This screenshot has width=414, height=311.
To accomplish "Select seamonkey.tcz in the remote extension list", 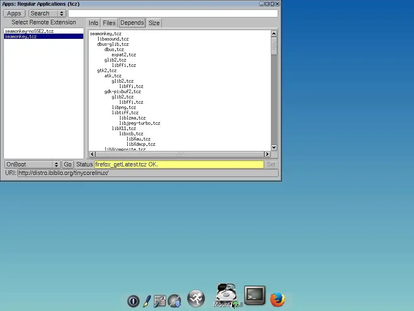I will (44, 36).
